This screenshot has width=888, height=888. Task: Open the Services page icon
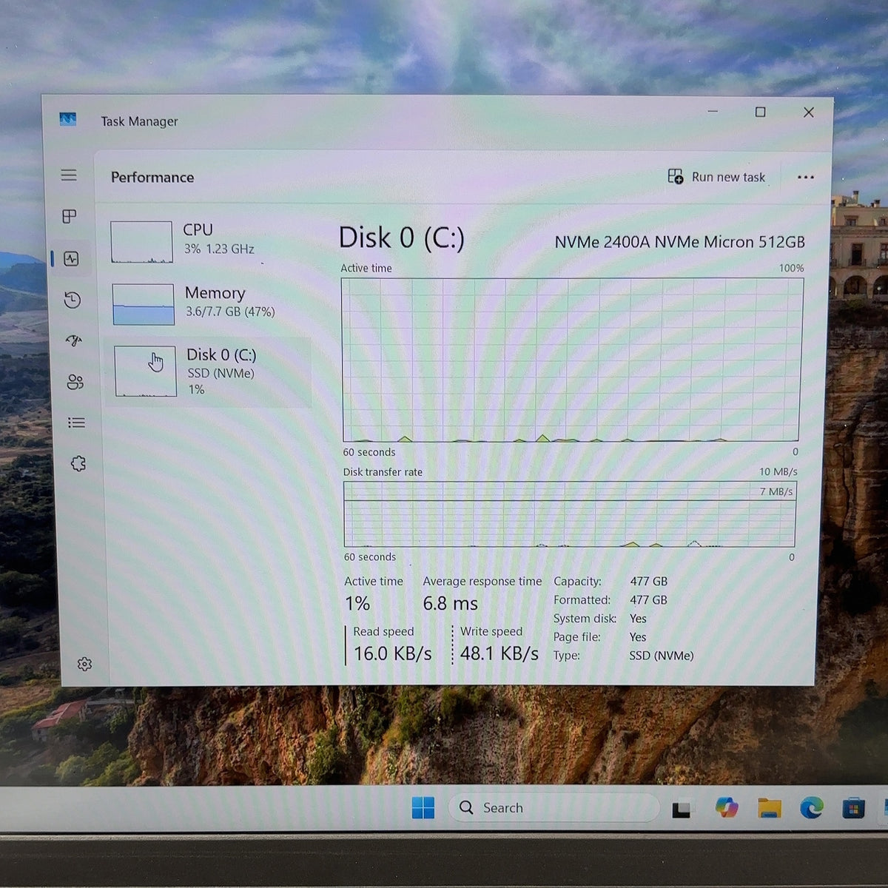click(78, 464)
